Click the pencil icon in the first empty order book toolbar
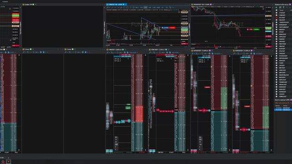 pos(24,52)
